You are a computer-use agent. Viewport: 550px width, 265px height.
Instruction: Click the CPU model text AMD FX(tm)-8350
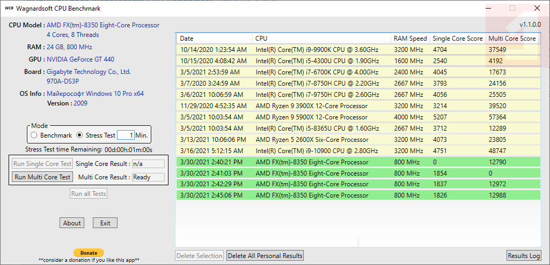[x=103, y=25]
